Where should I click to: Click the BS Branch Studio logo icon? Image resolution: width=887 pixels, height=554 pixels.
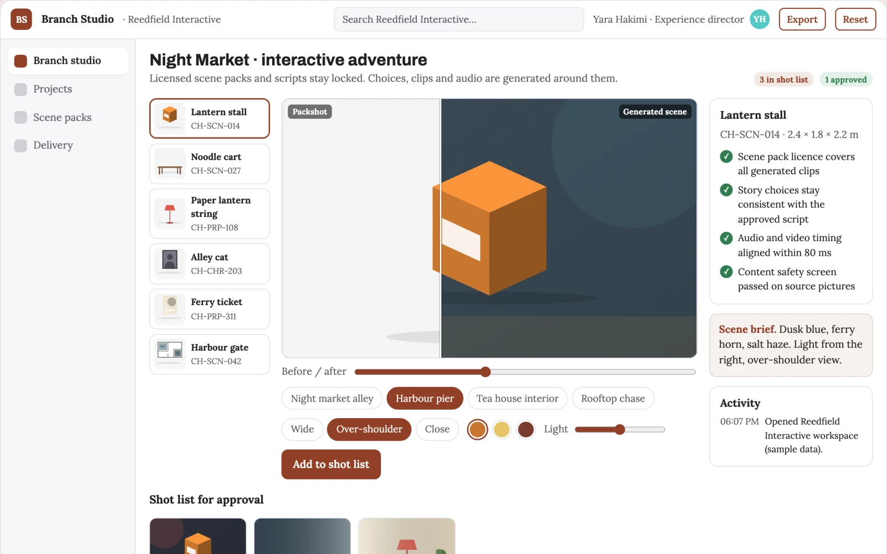point(21,19)
